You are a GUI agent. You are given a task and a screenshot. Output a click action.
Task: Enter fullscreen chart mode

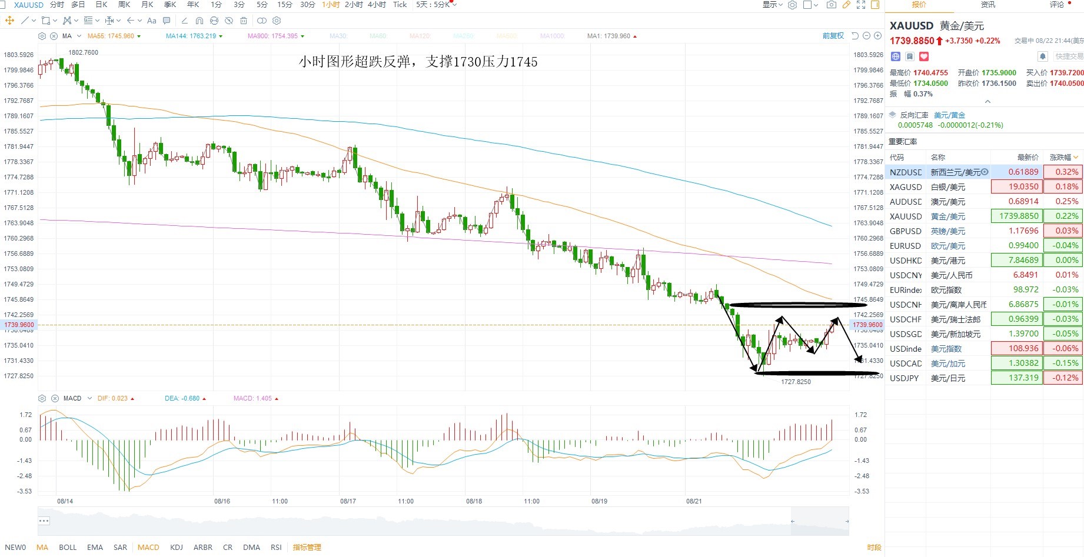[861, 5]
